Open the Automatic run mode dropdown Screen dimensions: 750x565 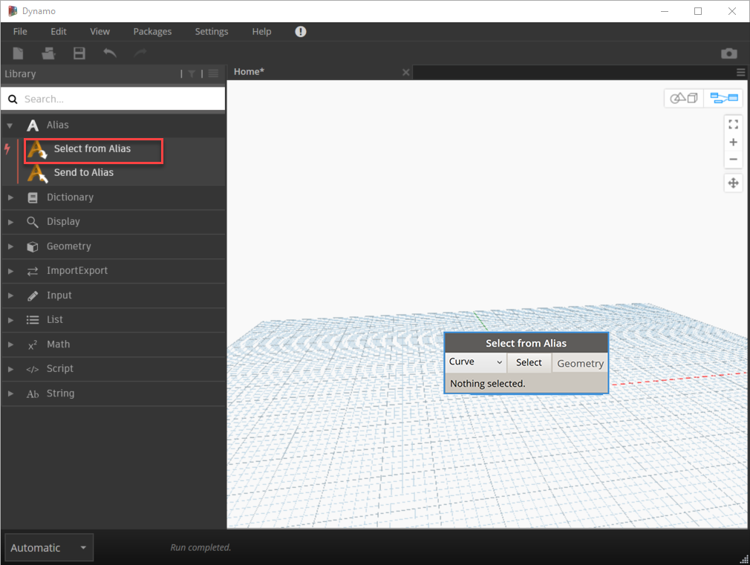(x=49, y=548)
